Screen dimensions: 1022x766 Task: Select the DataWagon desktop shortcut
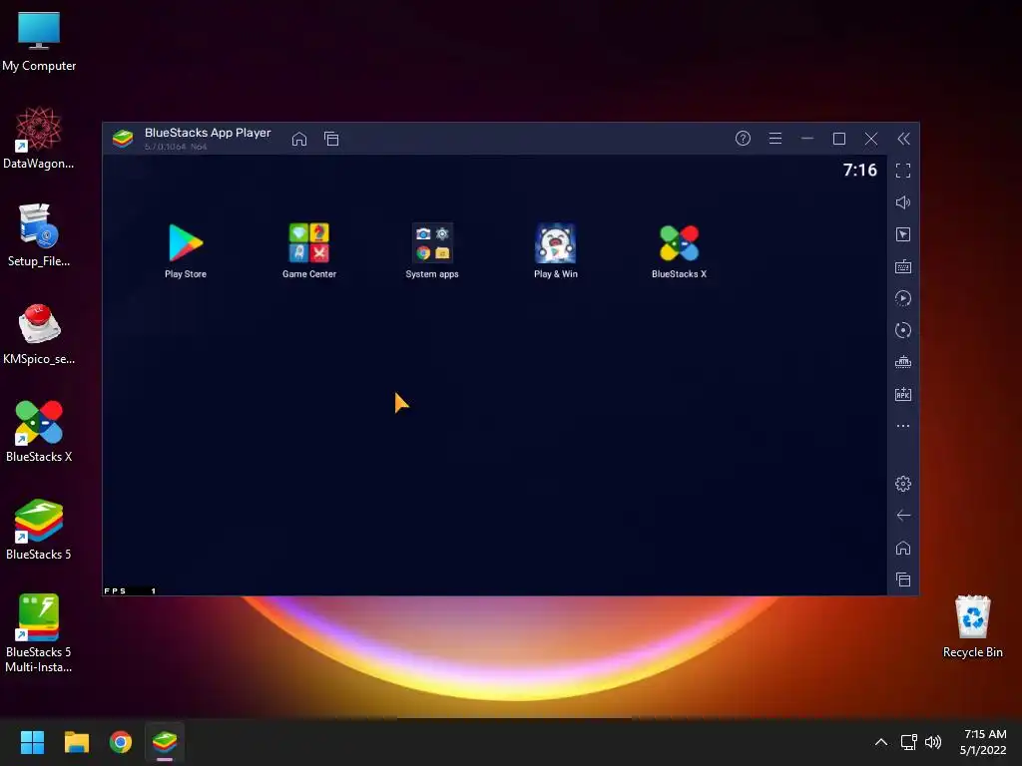(39, 138)
